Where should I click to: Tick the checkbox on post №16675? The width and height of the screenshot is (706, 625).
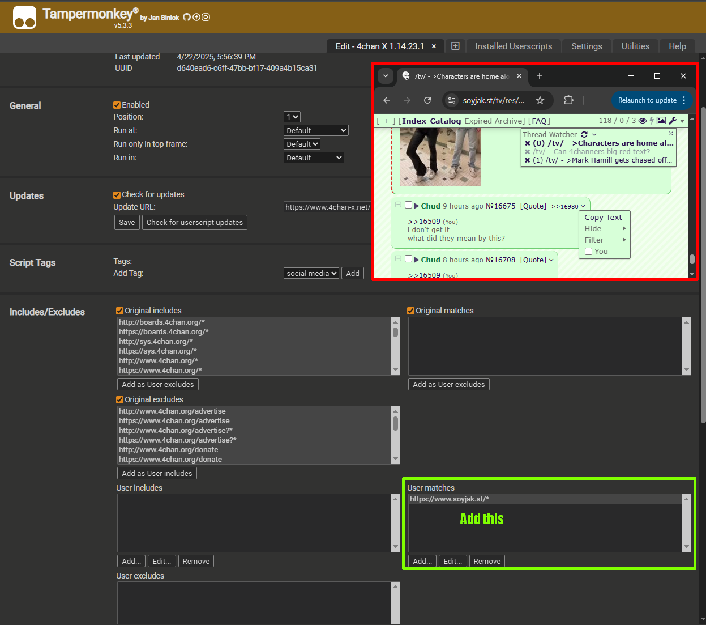click(x=408, y=205)
